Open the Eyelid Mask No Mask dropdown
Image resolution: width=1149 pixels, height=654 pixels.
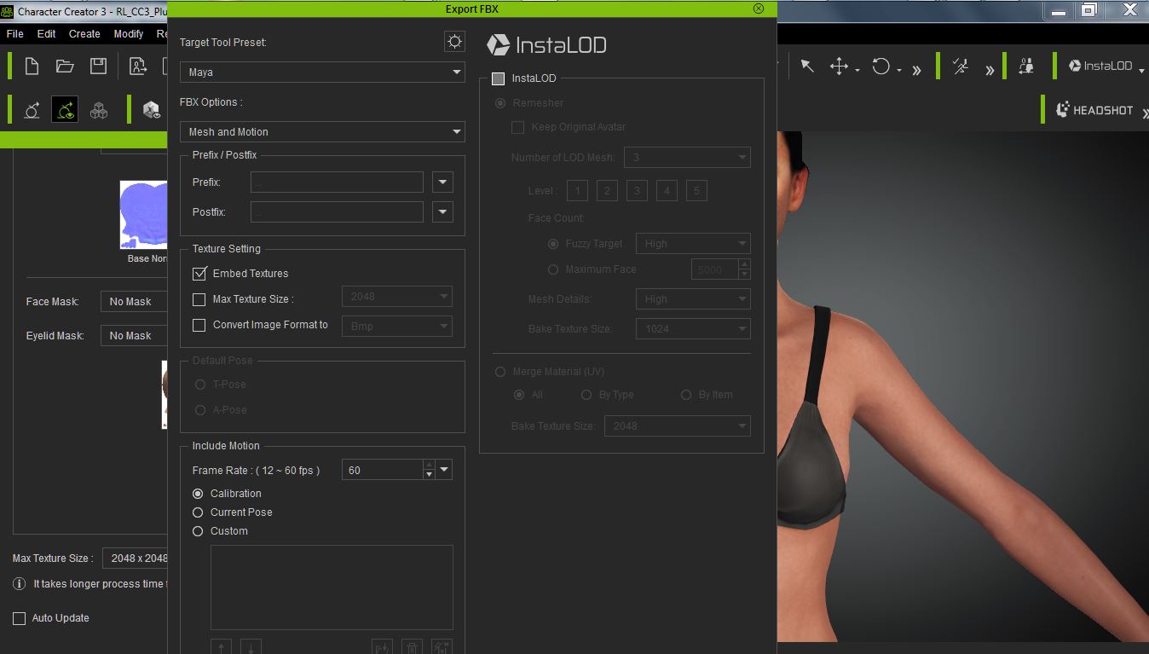tap(134, 336)
